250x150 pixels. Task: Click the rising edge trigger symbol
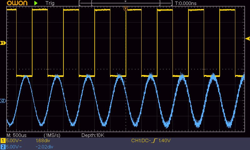click(x=154, y=141)
